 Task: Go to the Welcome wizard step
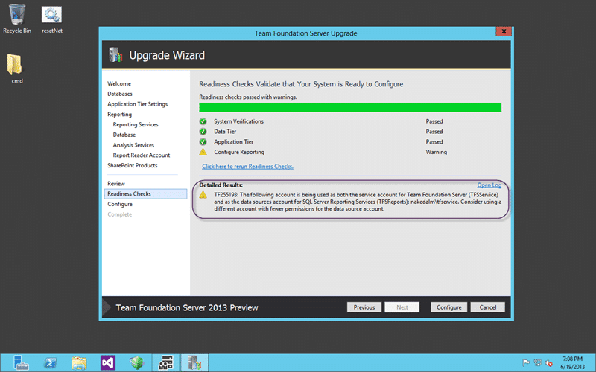coord(119,83)
